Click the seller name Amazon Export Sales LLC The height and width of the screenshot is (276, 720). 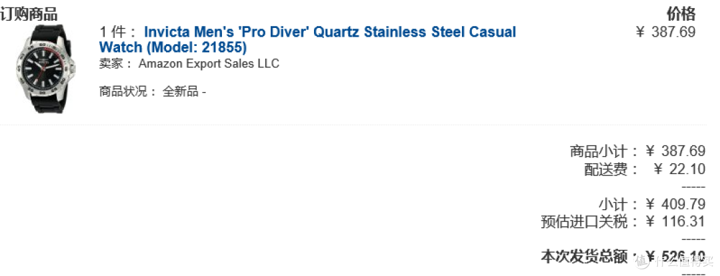(209, 63)
